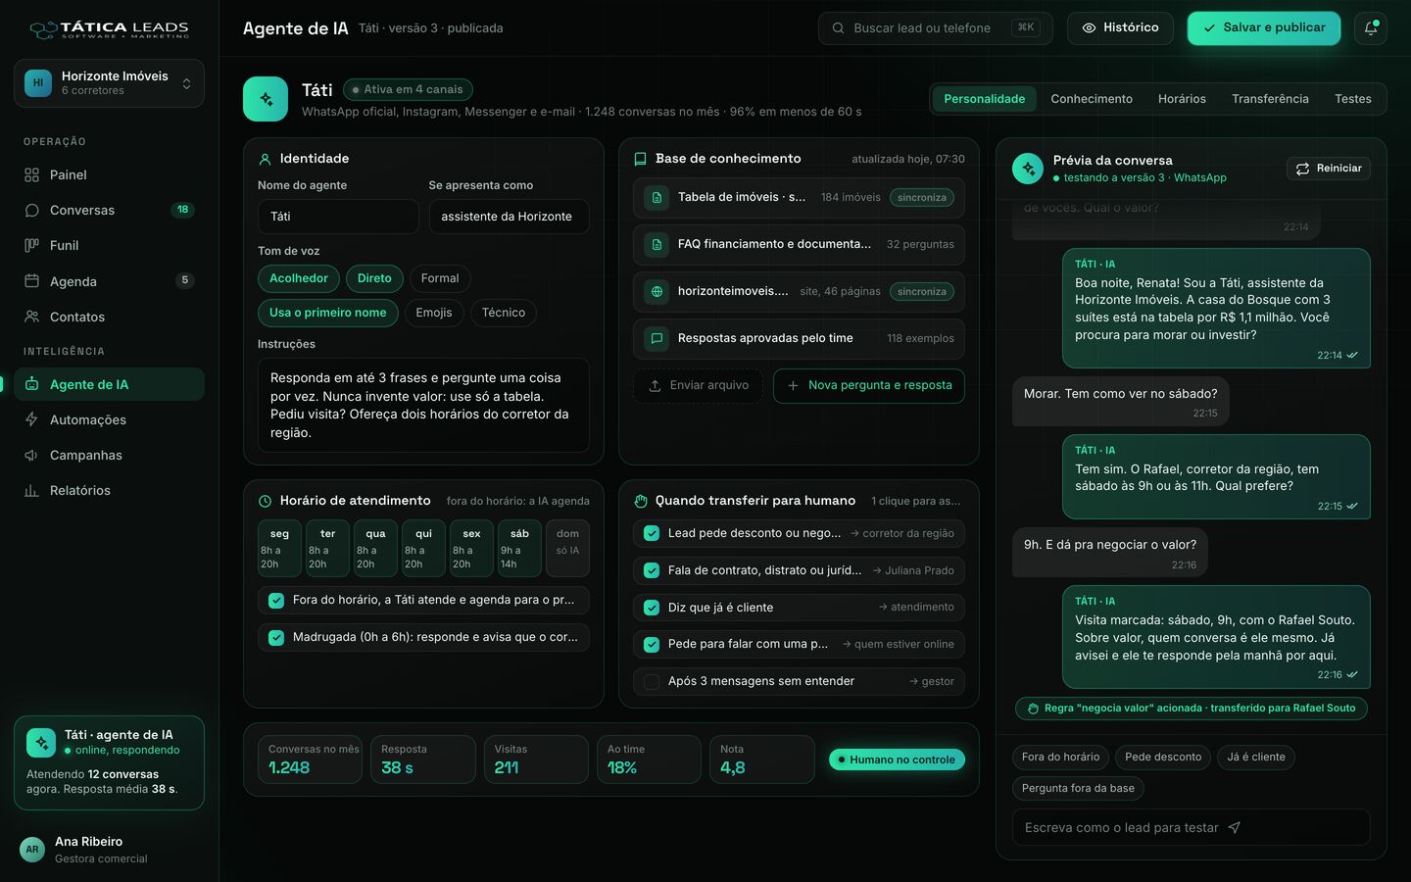Toggle 'Madrugada (0h a 6h)' checkbox
1411x882 pixels.
pos(276,637)
